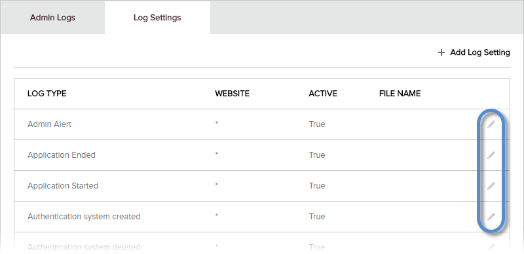Click True value in Admin Alert row
The width and height of the screenshot is (524, 254).
(317, 124)
